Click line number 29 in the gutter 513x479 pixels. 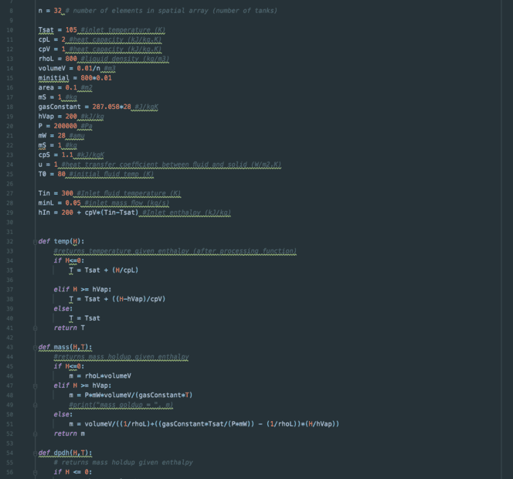[x=9, y=212]
